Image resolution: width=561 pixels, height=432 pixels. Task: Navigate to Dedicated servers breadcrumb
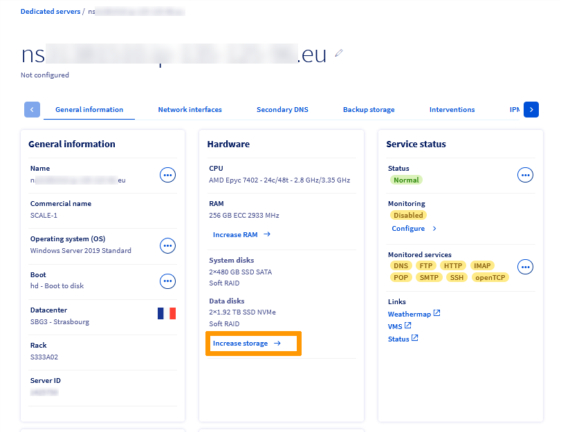50,12
